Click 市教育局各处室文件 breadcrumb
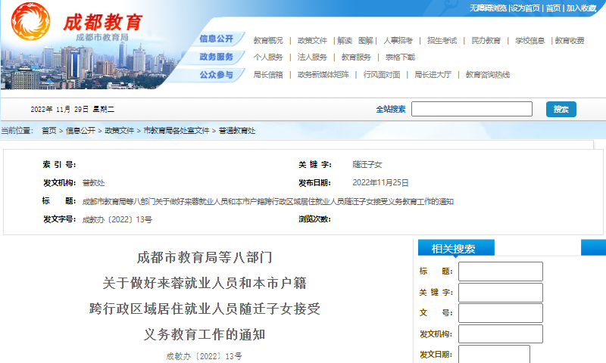Viewport: 606px width, 363px height. click(176, 131)
